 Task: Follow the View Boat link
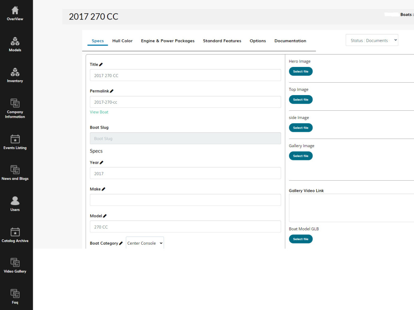[99, 112]
